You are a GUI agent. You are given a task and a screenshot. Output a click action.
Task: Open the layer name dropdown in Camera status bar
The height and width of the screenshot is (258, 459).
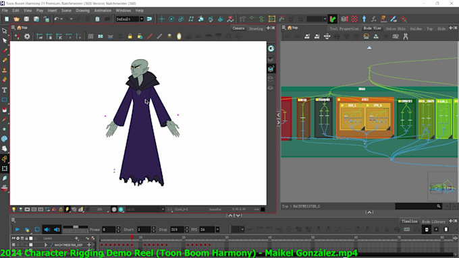click(163, 209)
